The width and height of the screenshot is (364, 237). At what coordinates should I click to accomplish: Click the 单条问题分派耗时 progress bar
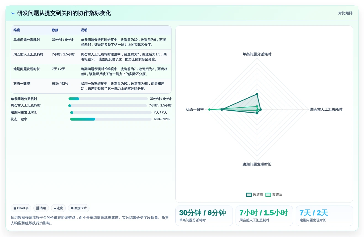tap(108, 99)
